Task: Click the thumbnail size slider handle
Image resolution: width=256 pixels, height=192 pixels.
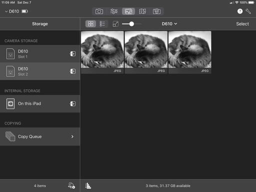Action: coord(131,24)
